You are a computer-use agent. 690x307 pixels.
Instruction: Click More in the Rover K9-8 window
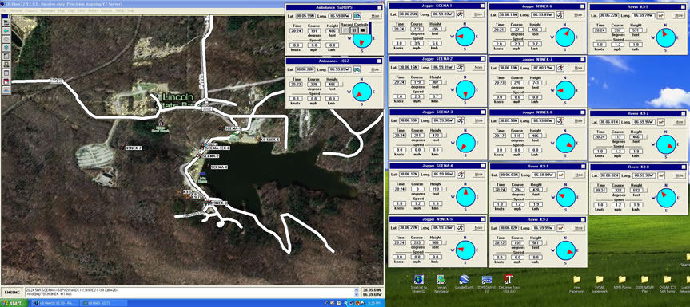[x=679, y=175]
